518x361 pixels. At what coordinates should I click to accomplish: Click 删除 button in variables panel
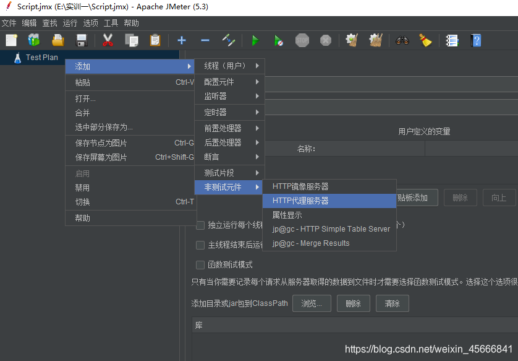pos(460,198)
